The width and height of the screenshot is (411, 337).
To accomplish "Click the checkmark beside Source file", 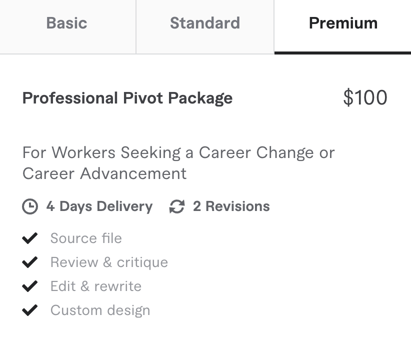I will 30,238.
